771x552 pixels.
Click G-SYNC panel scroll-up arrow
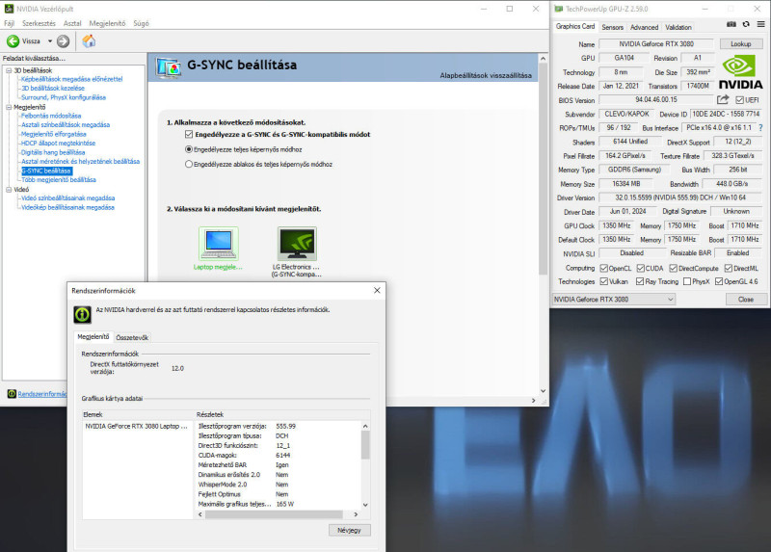(x=543, y=59)
